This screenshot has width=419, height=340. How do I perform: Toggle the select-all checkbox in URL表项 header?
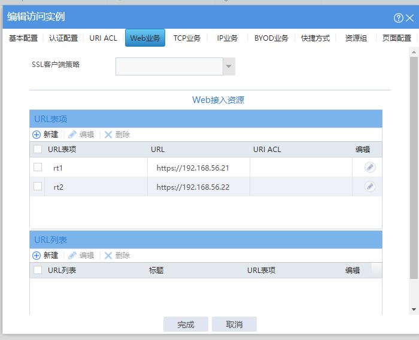(38, 149)
